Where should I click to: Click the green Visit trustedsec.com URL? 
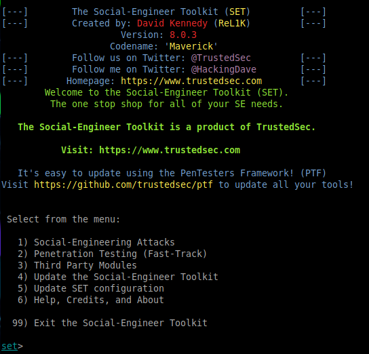170,150
